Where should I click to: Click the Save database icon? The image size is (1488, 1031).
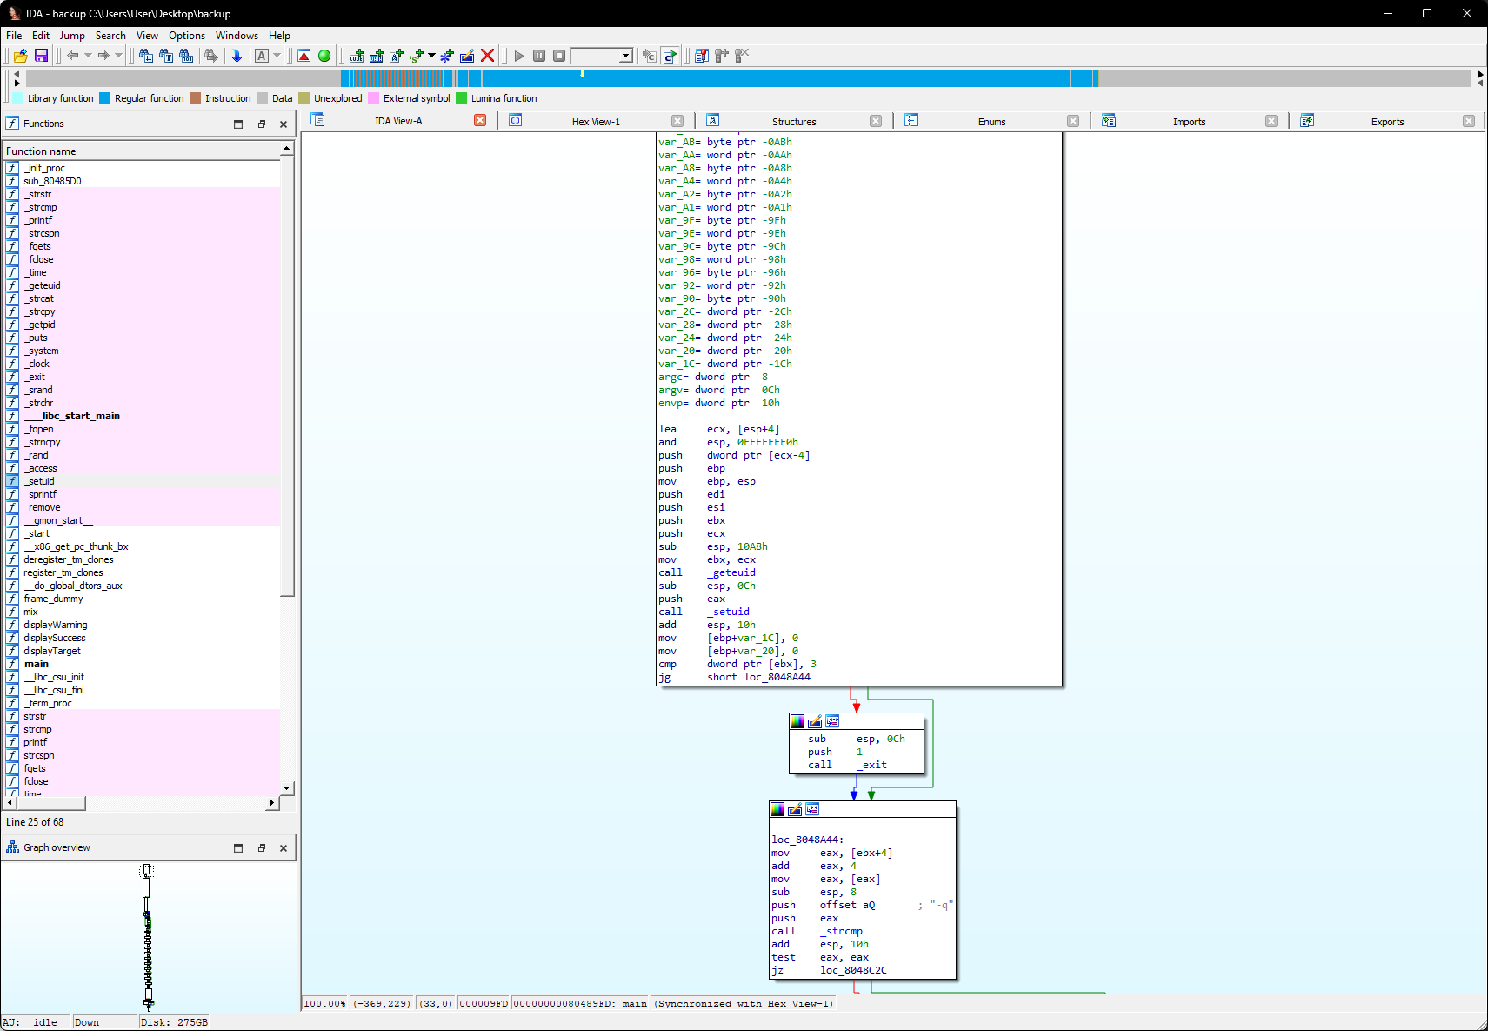tap(41, 56)
